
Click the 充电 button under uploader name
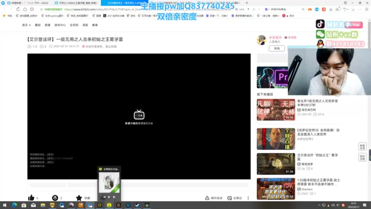click(x=276, y=48)
